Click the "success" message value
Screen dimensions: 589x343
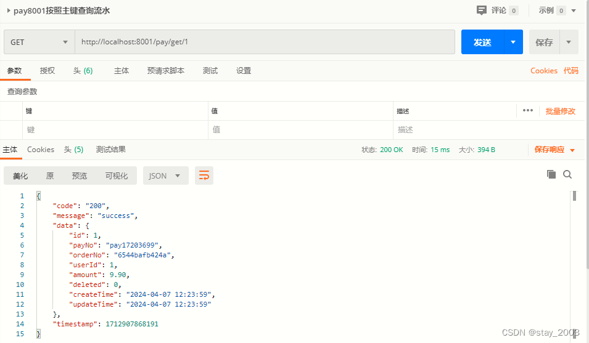(x=116, y=216)
